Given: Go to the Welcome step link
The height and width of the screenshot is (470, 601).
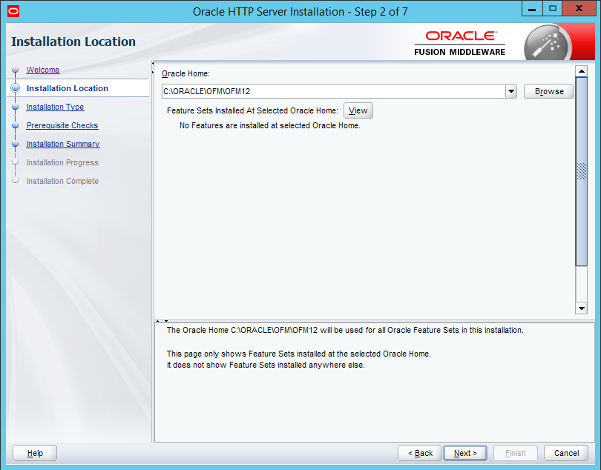Looking at the screenshot, I should 43,70.
